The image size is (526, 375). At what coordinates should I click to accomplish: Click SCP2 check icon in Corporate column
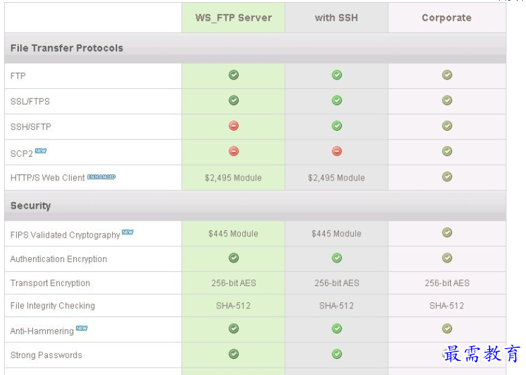tap(447, 151)
